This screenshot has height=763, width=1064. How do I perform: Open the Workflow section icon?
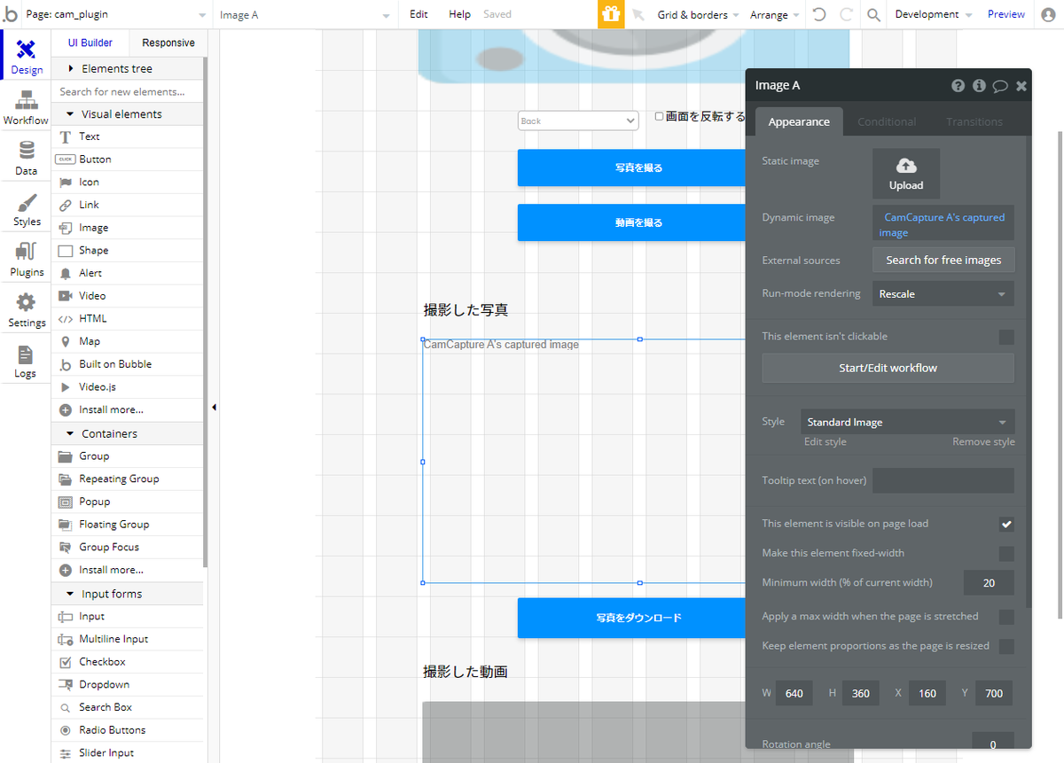pos(27,106)
